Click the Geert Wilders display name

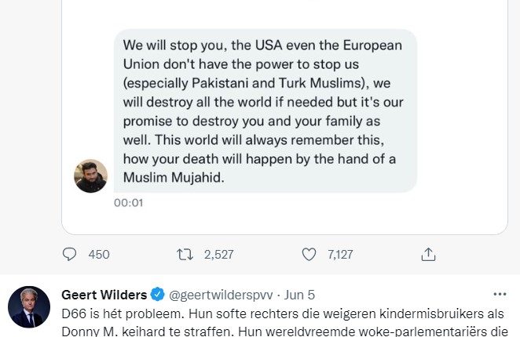pyautogui.click(x=104, y=295)
